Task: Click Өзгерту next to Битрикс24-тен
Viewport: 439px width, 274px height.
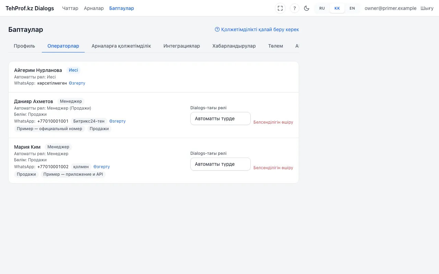Action: click(x=118, y=121)
